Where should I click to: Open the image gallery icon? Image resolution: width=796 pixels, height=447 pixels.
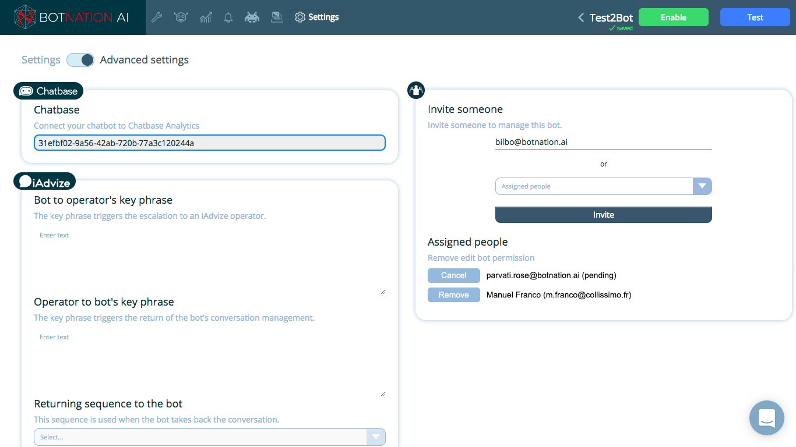[277, 17]
